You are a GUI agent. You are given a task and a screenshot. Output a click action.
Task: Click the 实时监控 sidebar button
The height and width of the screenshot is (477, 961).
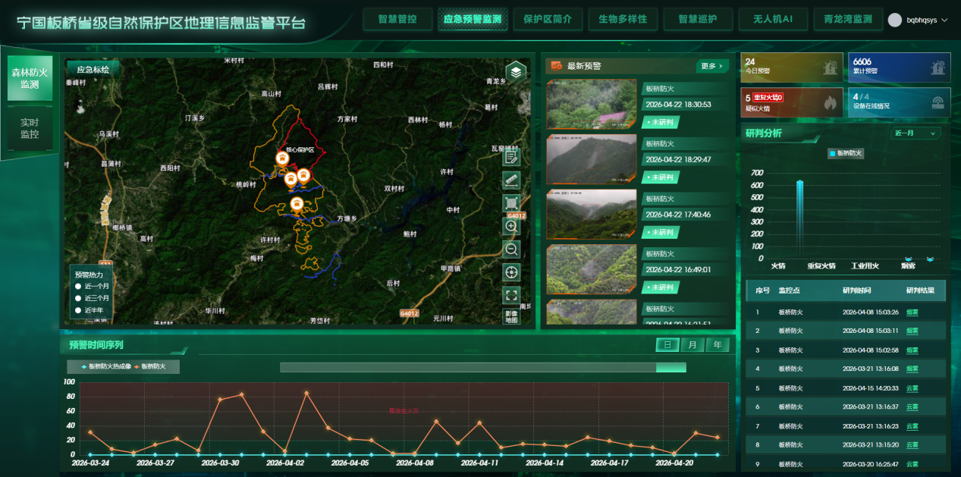pyautogui.click(x=30, y=128)
